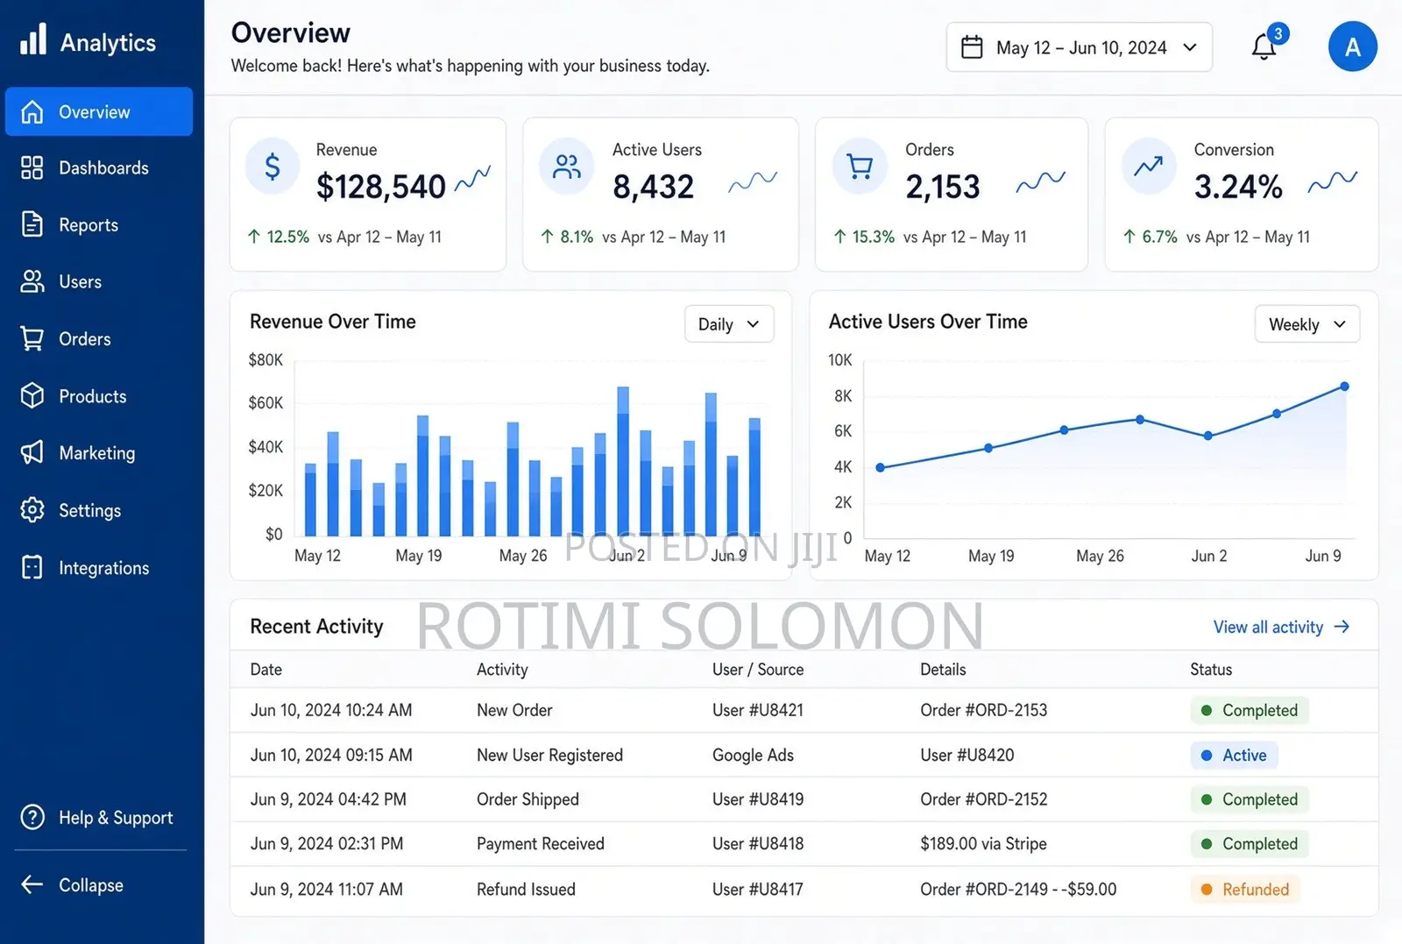
Task: Click the Revenue card sparkline
Action: coord(473,178)
